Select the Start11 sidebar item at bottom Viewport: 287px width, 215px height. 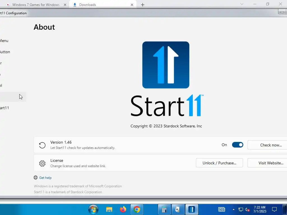4,108
